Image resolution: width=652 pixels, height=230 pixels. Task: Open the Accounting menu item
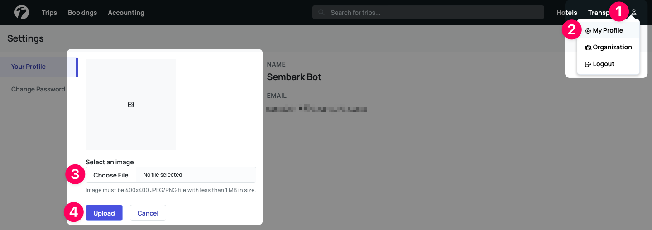coord(126,13)
